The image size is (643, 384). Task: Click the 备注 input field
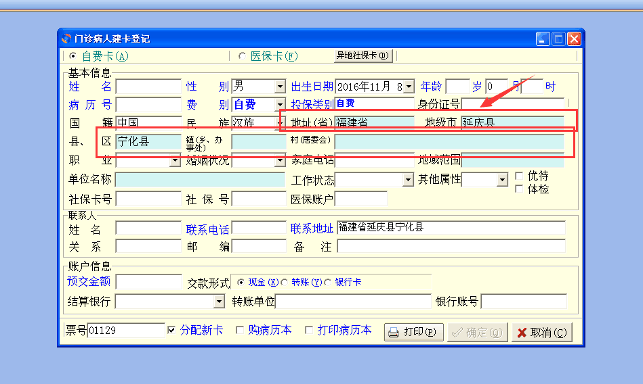(x=451, y=246)
